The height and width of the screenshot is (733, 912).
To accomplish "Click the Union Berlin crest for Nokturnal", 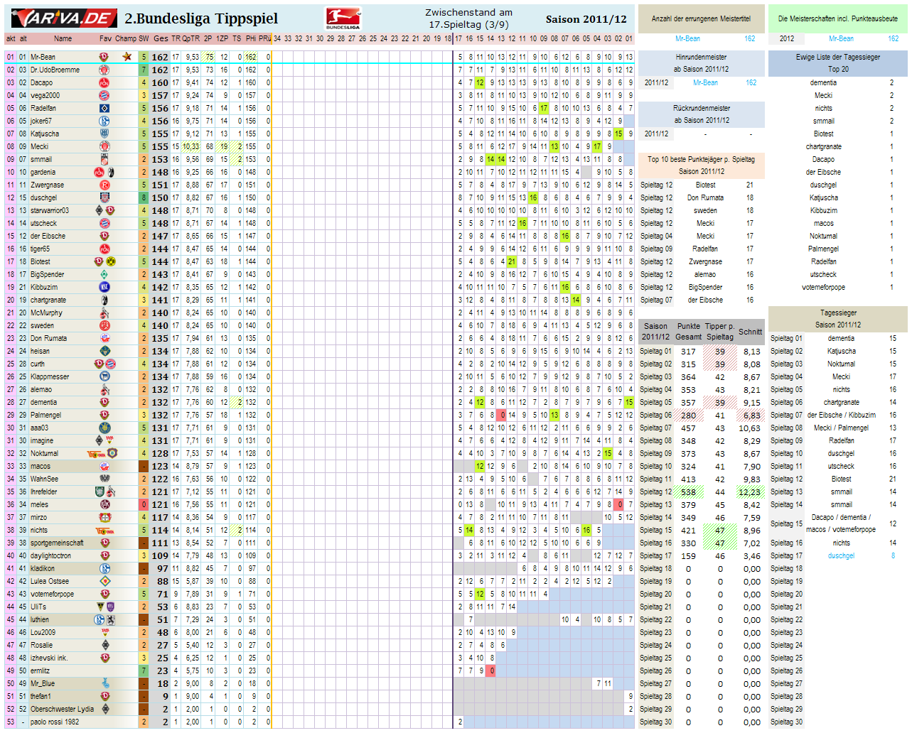I will click(96, 453).
